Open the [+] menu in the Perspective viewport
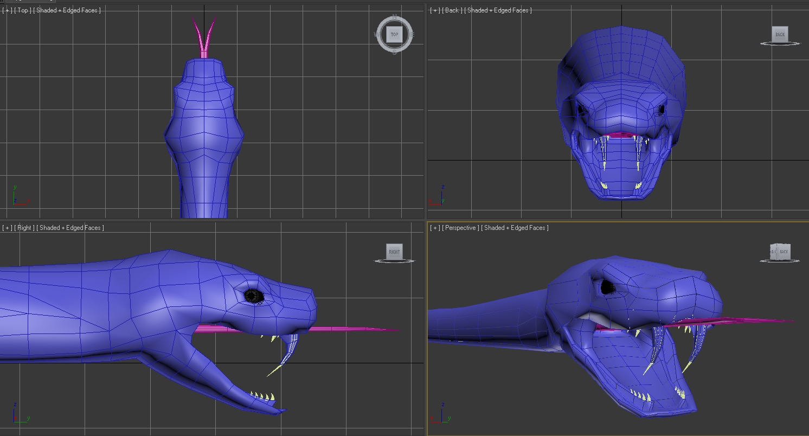Image resolution: width=809 pixels, height=436 pixels. [435, 228]
